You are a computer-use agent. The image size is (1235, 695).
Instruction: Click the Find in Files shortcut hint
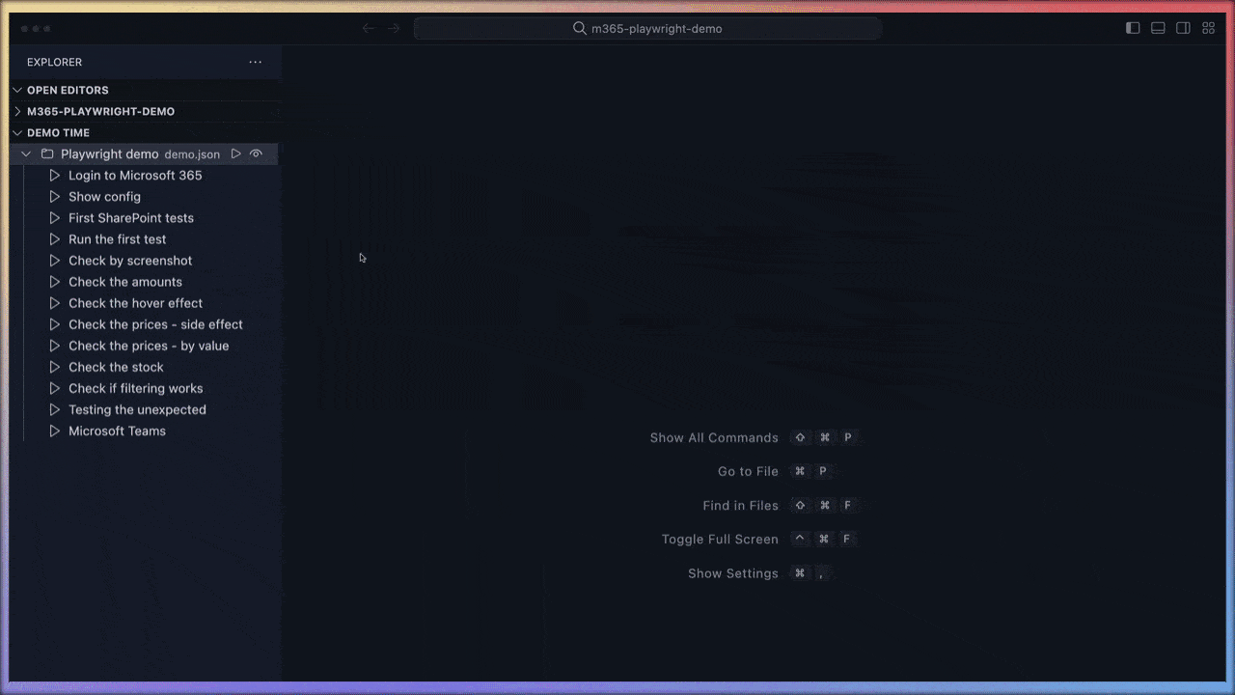coord(740,505)
